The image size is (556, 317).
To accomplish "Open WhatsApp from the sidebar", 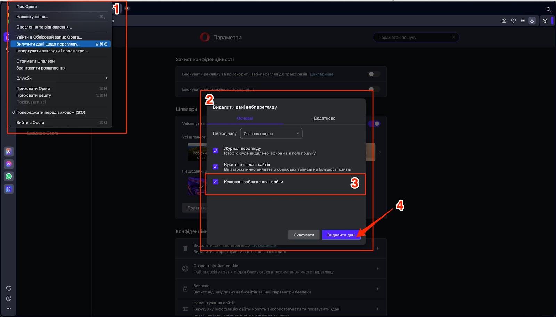I will (9, 177).
